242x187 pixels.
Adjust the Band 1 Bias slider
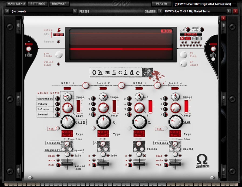(67, 139)
